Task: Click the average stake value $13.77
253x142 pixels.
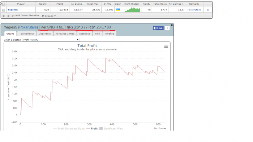Action: pyautogui.click(x=78, y=10)
